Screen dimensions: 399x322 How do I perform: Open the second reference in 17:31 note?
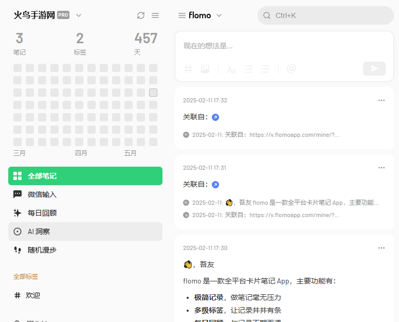(x=261, y=215)
